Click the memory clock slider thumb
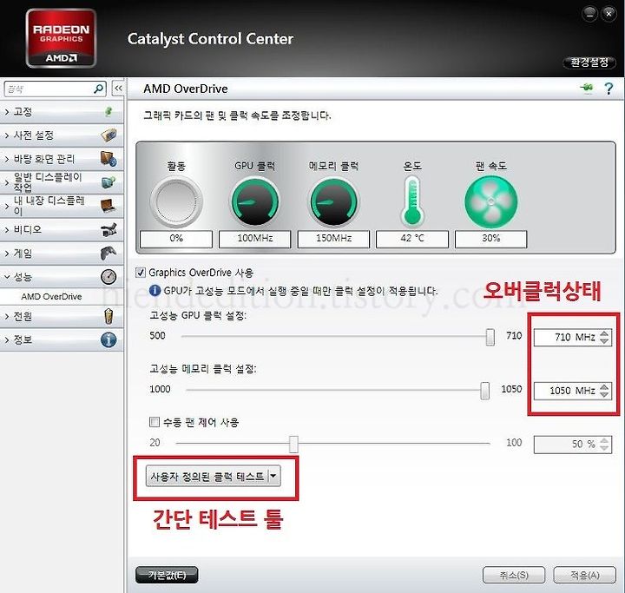This screenshot has width=625, height=593. [484, 391]
